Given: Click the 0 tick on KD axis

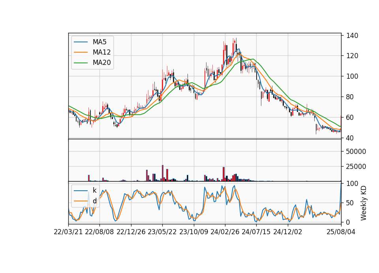Looking at the screenshot, I should pyautogui.click(x=348, y=222).
